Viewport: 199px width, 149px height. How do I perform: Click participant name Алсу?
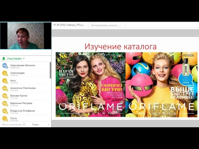point(13,80)
